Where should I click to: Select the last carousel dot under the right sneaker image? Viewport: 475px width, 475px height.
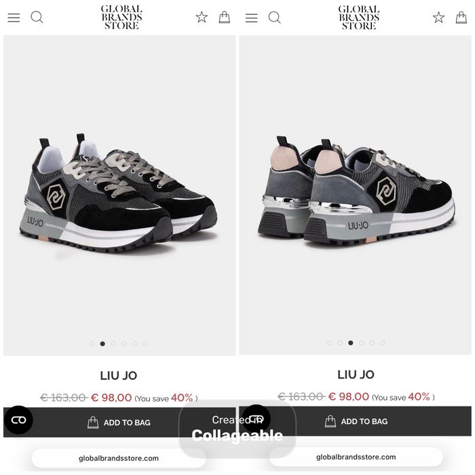click(x=383, y=343)
